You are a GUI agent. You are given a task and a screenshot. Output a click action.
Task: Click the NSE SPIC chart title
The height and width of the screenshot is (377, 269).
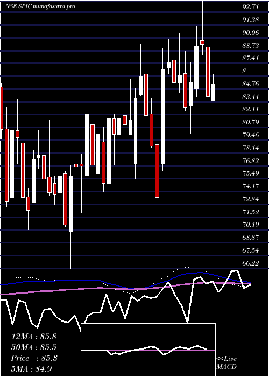tap(40, 6)
